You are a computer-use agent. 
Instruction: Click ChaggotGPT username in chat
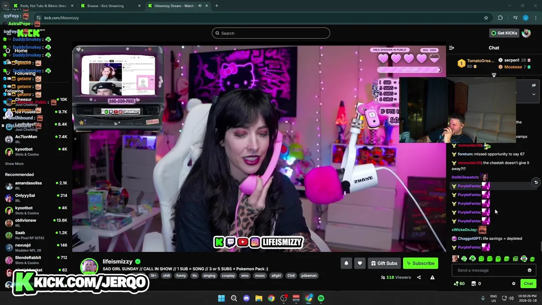click(468, 238)
